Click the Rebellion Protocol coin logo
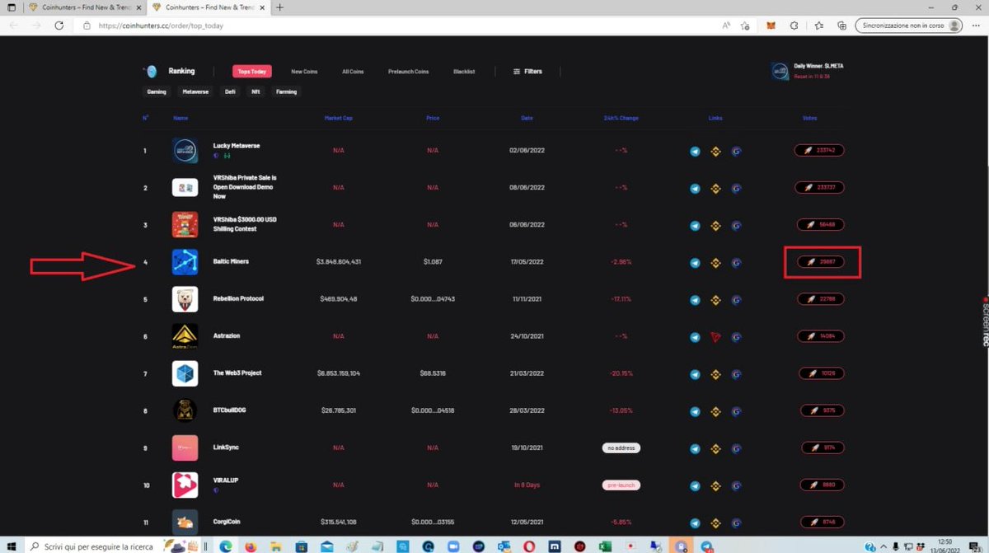This screenshot has height=553, width=989. 185,299
